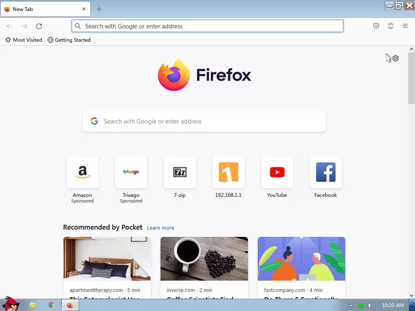The image size is (415, 311).
Task: Click the magnifier icon in address bar
Action: tap(78, 26)
